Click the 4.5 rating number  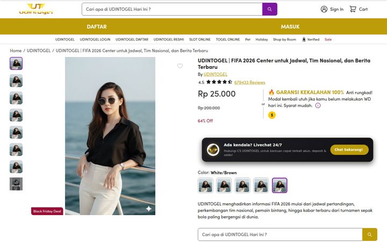point(201,82)
